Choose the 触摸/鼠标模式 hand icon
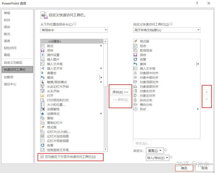 43,82
